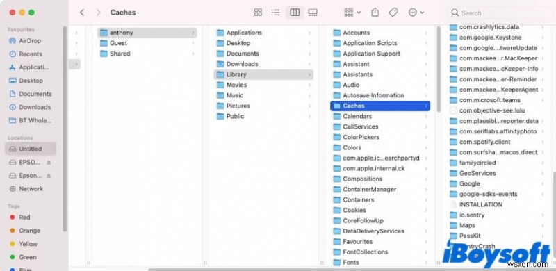Open the BT Whole… sidebar folder
This screenshot has height=271, width=556.
click(x=30, y=121)
